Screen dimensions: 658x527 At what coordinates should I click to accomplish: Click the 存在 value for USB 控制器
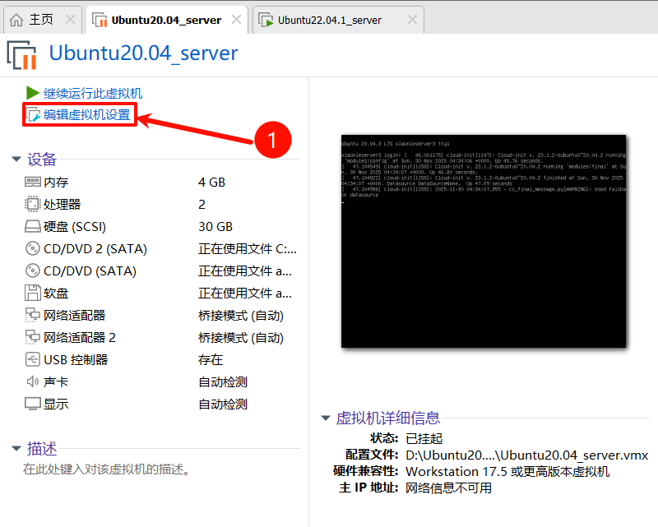pos(211,360)
